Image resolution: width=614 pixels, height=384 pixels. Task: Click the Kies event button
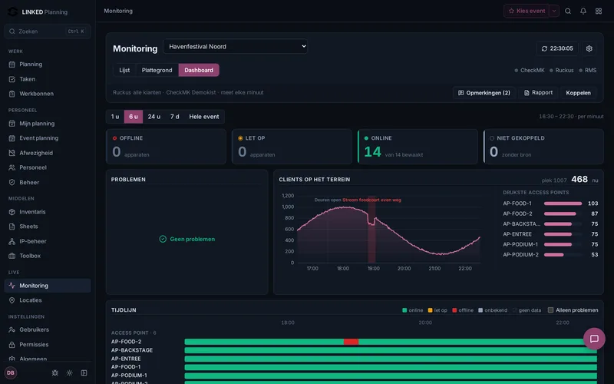[527, 11]
